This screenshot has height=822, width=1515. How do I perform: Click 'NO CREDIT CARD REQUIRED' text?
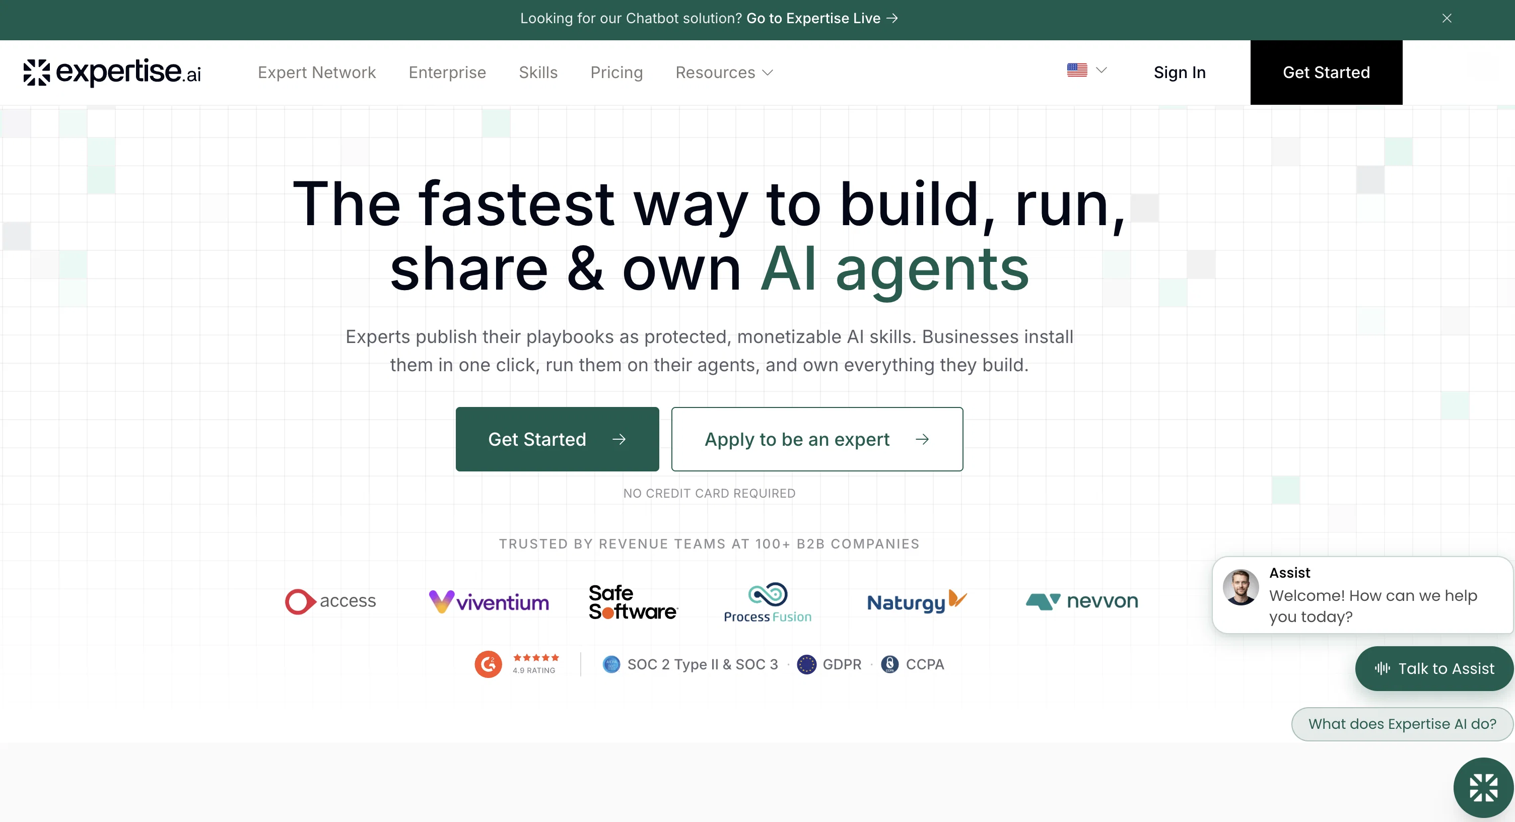709,493
